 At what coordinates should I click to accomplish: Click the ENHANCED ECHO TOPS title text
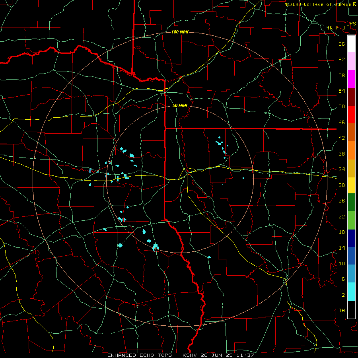[x=140, y=355]
